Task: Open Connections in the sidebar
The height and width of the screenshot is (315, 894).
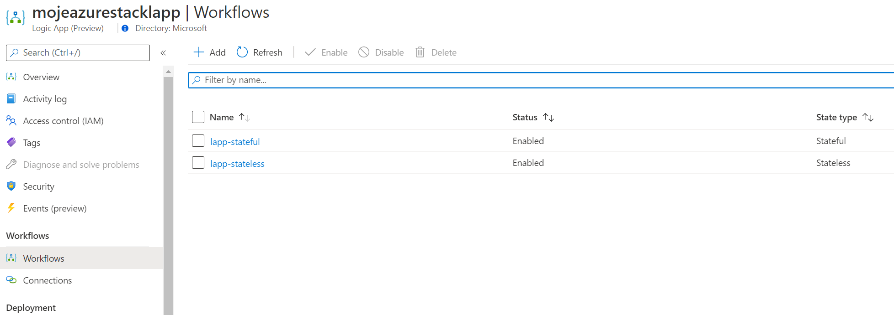Action: [x=48, y=280]
